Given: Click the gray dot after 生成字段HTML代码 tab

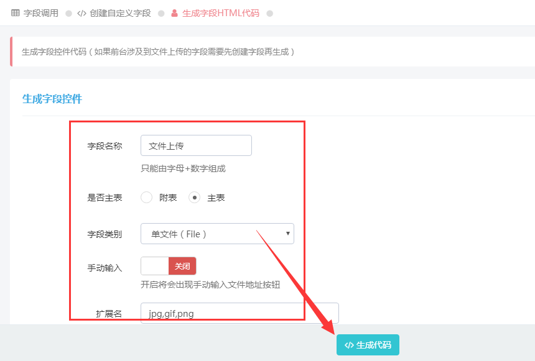Looking at the screenshot, I should (269, 14).
